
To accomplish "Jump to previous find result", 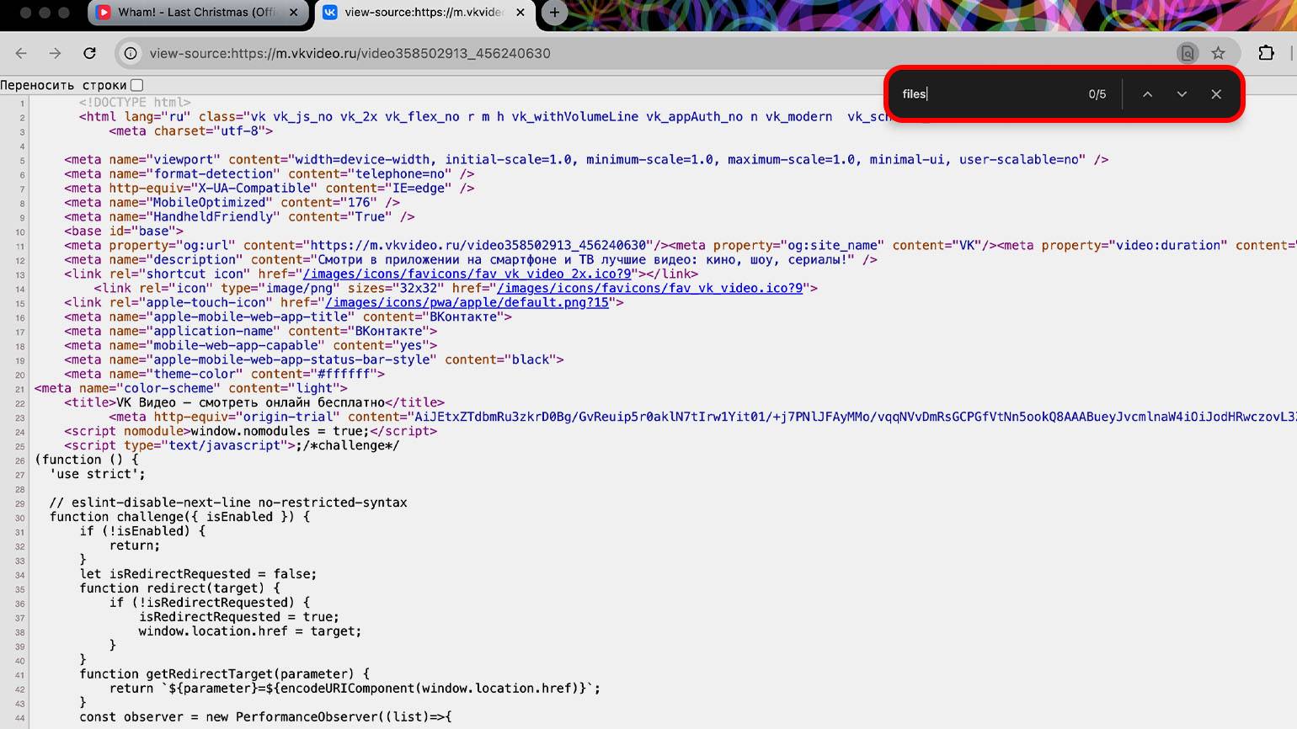I will pyautogui.click(x=1147, y=94).
